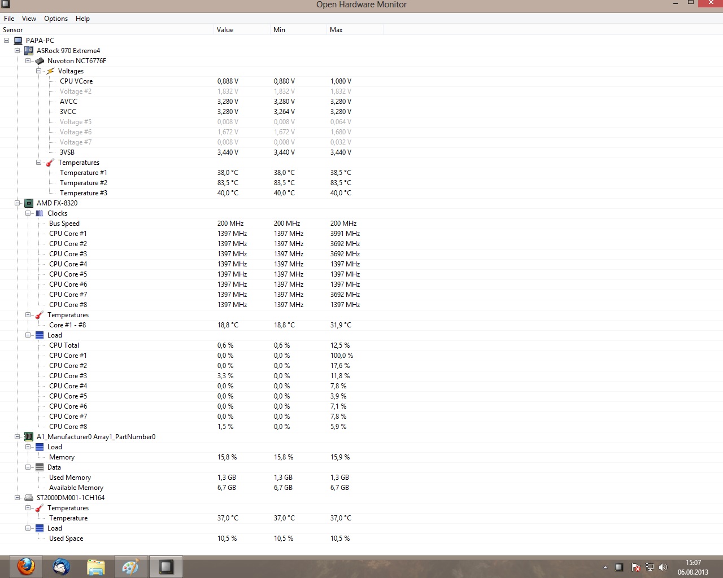Image resolution: width=723 pixels, height=578 pixels.
Task: Click the AMD FX-8320 processor icon
Action: (29, 203)
